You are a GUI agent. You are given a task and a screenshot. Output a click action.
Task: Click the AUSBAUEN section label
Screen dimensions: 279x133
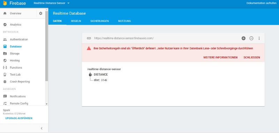[9, 89]
